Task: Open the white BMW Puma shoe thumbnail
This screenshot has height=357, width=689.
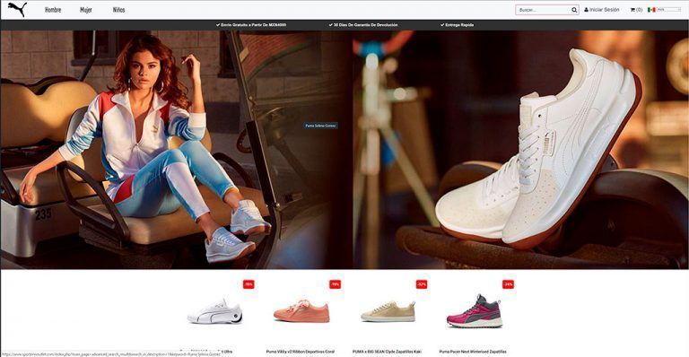Action: tap(215, 313)
